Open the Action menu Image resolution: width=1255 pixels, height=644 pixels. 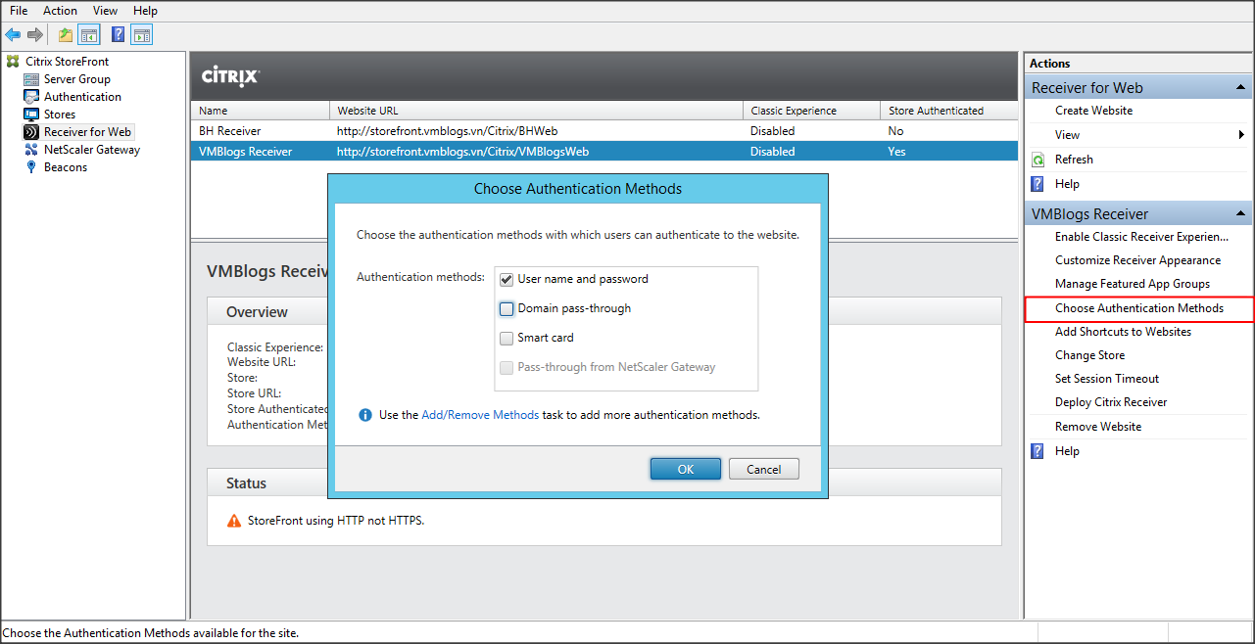[60, 11]
